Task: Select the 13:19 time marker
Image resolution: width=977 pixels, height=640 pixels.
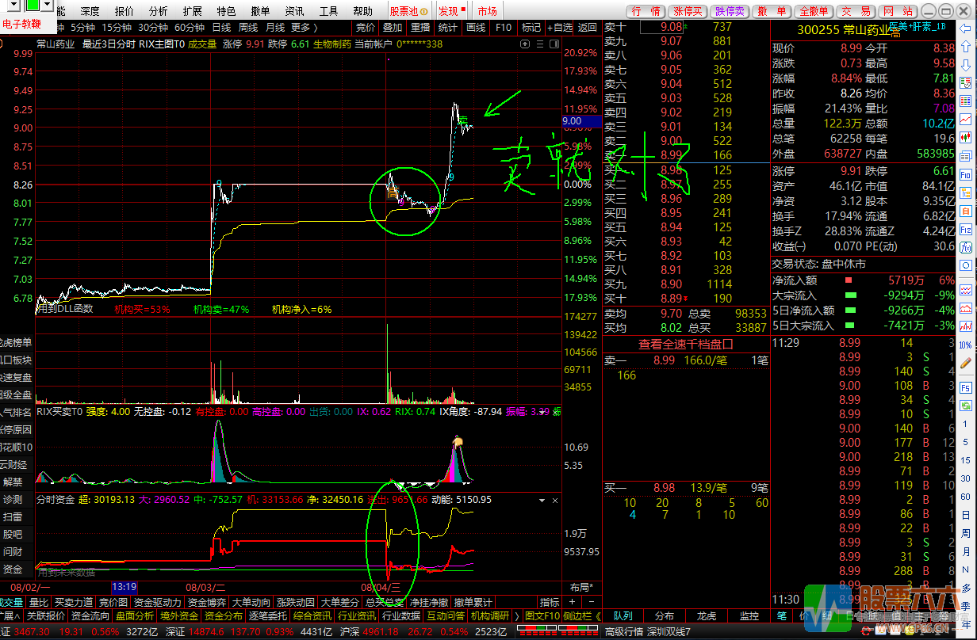Action: coord(125,588)
